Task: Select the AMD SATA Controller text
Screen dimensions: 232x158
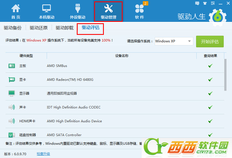Action: coord(64,135)
